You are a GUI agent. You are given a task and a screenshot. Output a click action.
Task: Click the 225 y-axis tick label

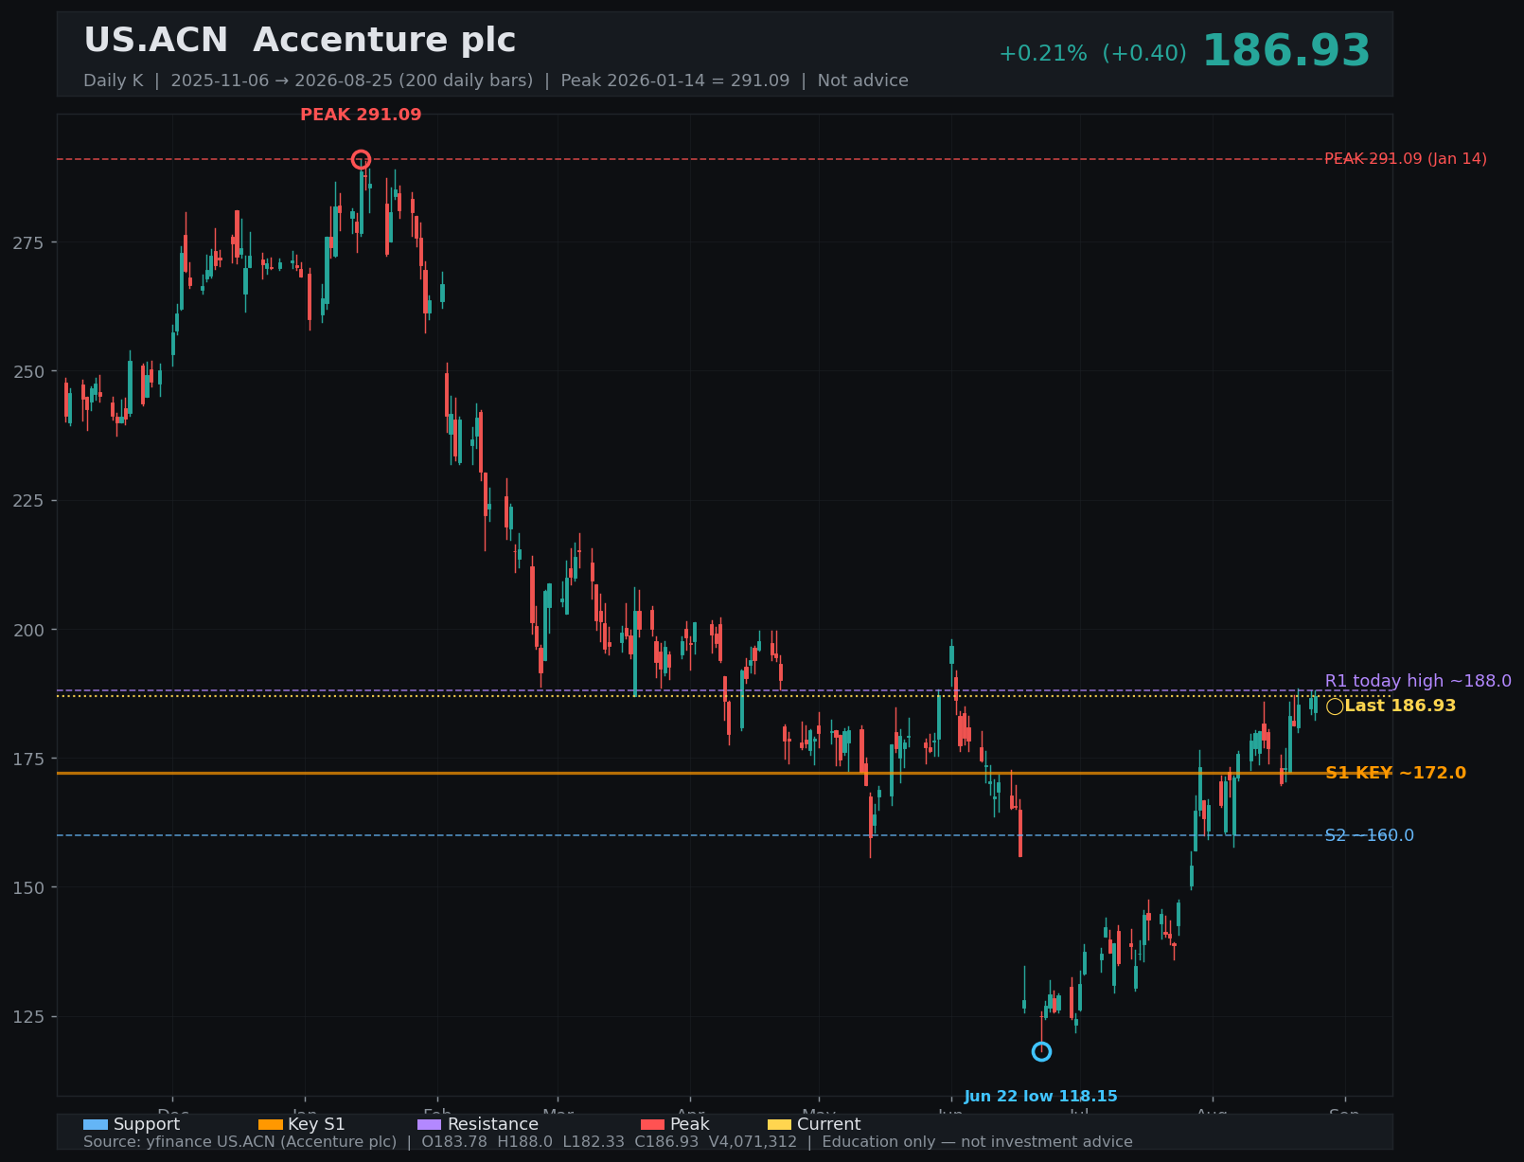coord(28,501)
